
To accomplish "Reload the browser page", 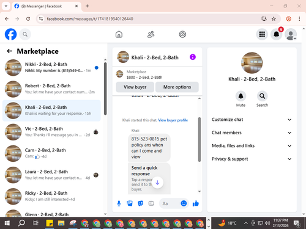I will click(x=28, y=19).
